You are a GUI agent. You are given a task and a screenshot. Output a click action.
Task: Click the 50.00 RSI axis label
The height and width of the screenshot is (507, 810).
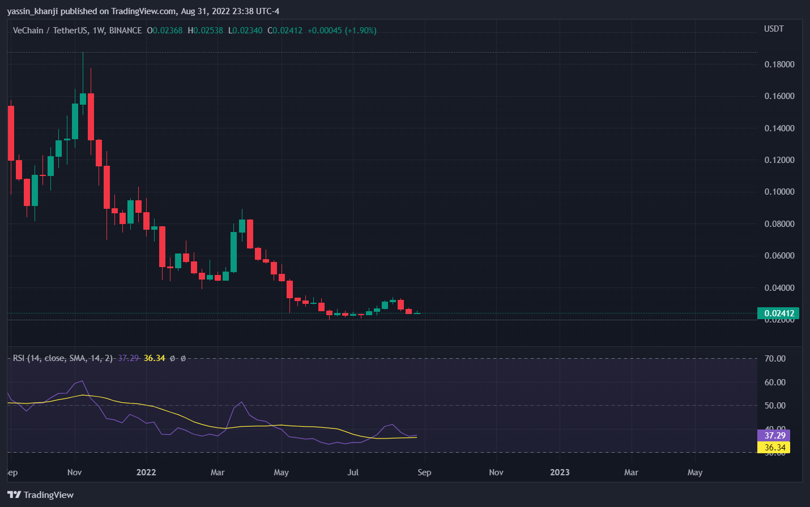coord(775,406)
